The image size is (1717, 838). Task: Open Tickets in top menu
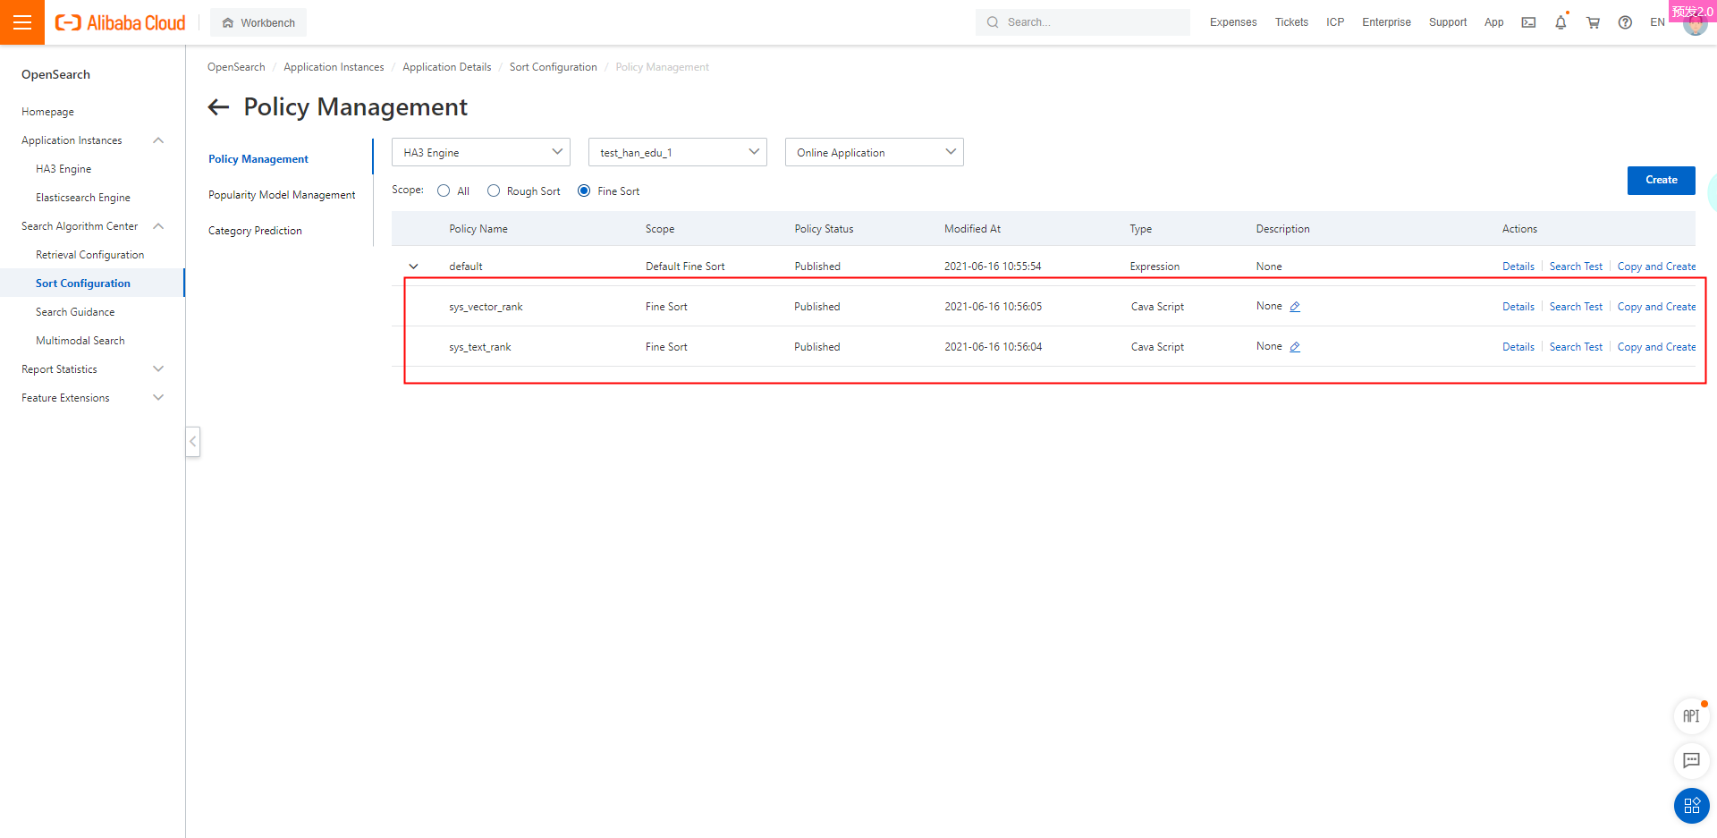(1291, 22)
